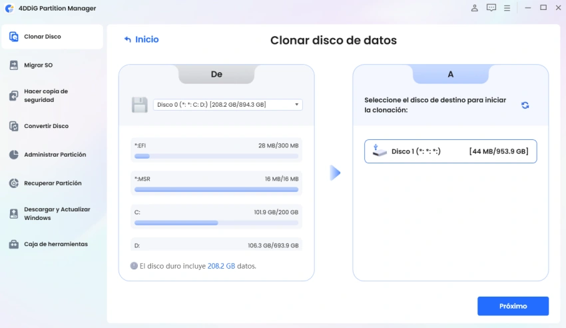
Task: Click the Clonar disco de datos heading
Action: pyautogui.click(x=334, y=40)
